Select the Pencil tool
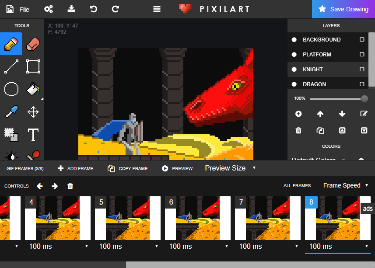The width and height of the screenshot is (375, 268). pos(10,44)
